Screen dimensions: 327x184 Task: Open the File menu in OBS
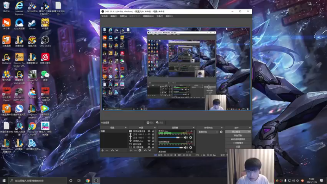coord(105,16)
